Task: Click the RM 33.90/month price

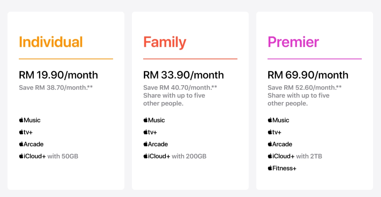Action: pyautogui.click(x=184, y=75)
